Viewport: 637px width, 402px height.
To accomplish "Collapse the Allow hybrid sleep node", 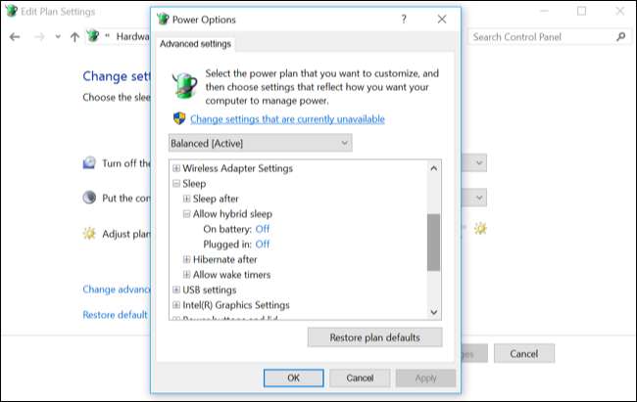I will (x=186, y=213).
